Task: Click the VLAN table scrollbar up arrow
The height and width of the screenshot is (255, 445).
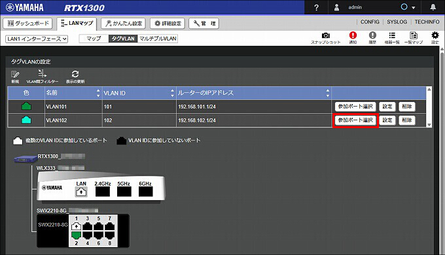Action: point(429,90)
